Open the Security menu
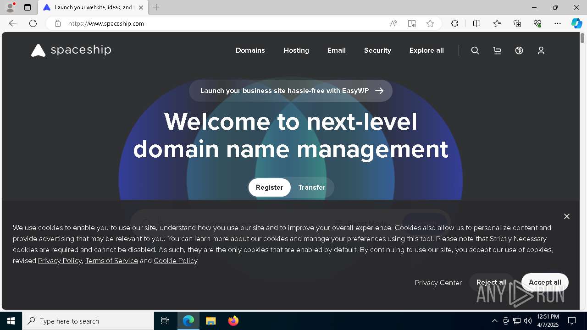587x330 pixels. click(x=377, y=50)
